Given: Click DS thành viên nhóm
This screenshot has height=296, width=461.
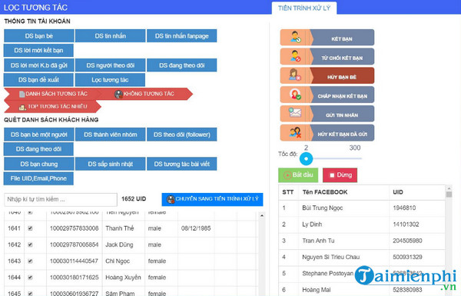Looking at the screenshot, I should point(110,135).
